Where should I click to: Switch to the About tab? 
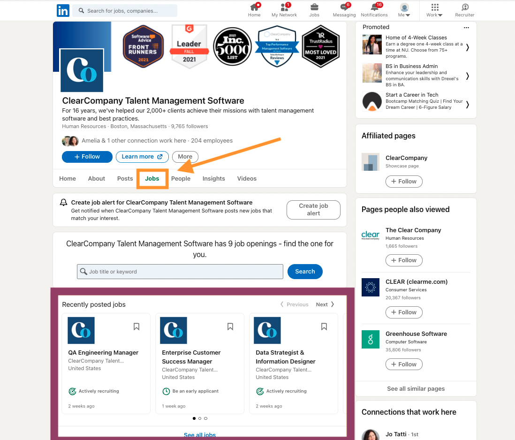click(x=97, y=179)
